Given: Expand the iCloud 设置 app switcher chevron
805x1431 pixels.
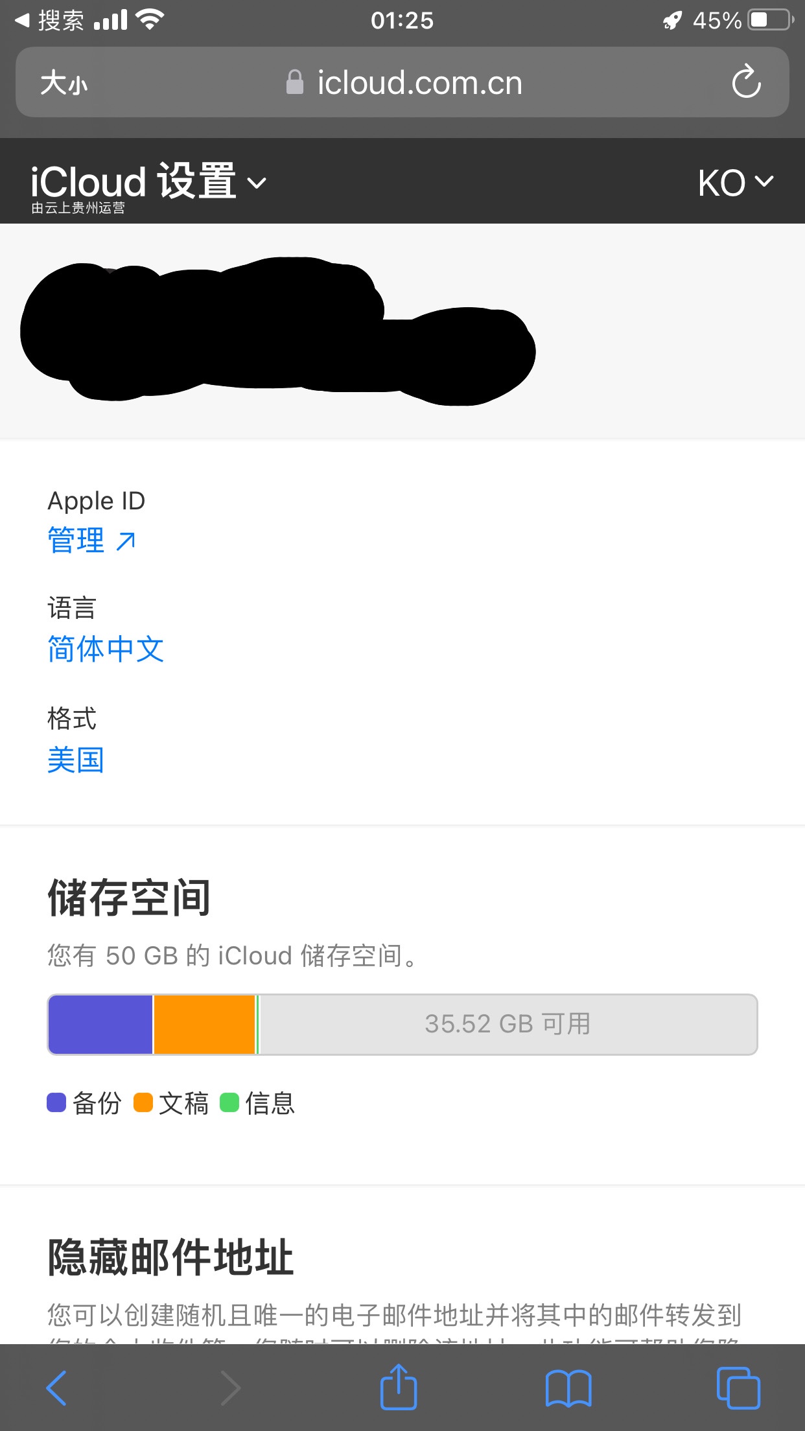Looking at the screenshot, I should coord(257,183).
